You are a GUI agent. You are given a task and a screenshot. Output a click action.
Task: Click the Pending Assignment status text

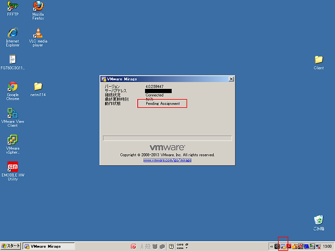click(162, 104)
